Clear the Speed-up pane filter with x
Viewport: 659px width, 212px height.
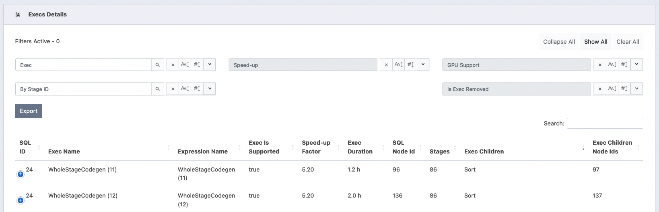click(x=387, y=65)
